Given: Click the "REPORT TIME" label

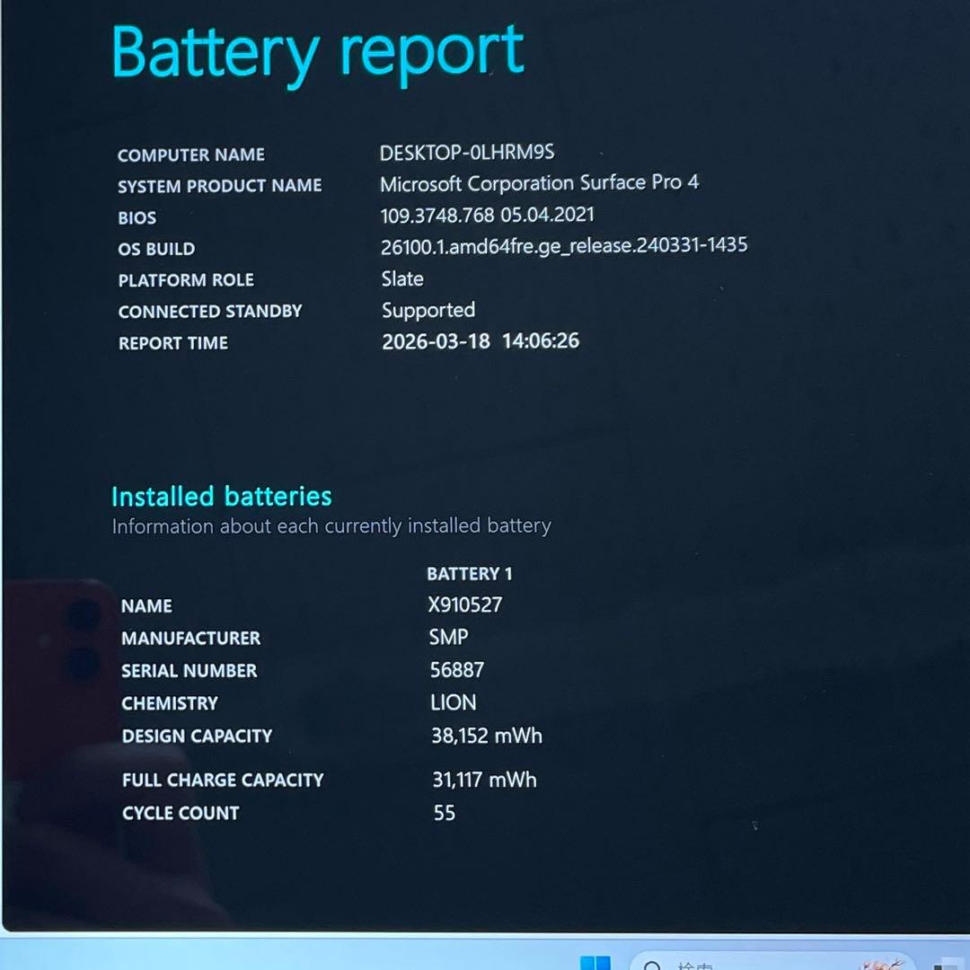Looking at the screenshot, I should pos(173,343).
